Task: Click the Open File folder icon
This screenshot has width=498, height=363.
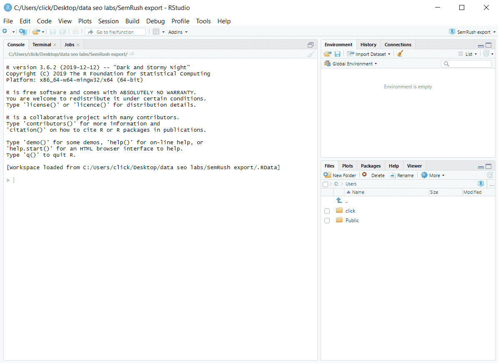Action: (36, 32)
